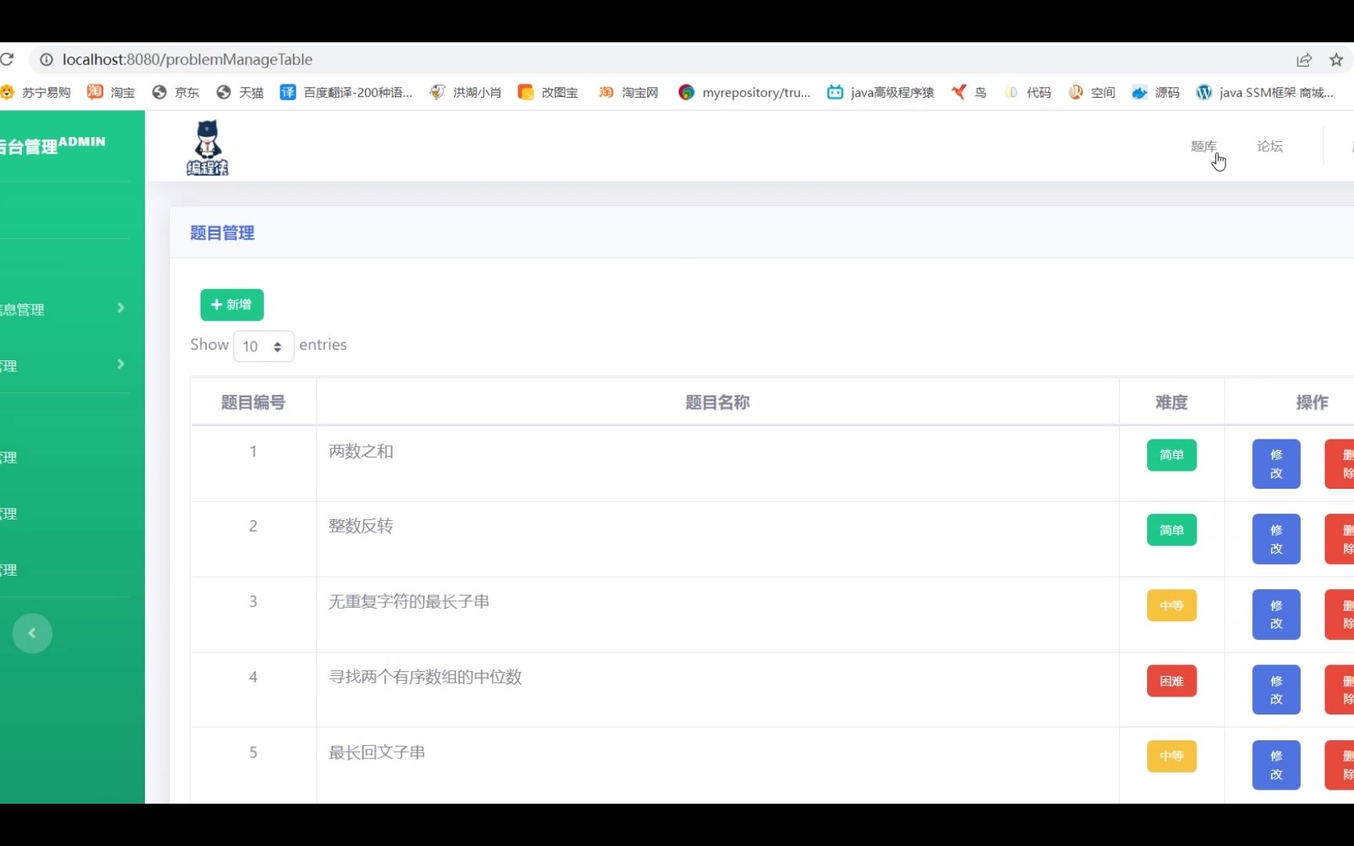Click the 简单 badge for 两数之和
Image resolution: width=1354 pixels, height=846 pixels.
click(x=1171, y=455)
